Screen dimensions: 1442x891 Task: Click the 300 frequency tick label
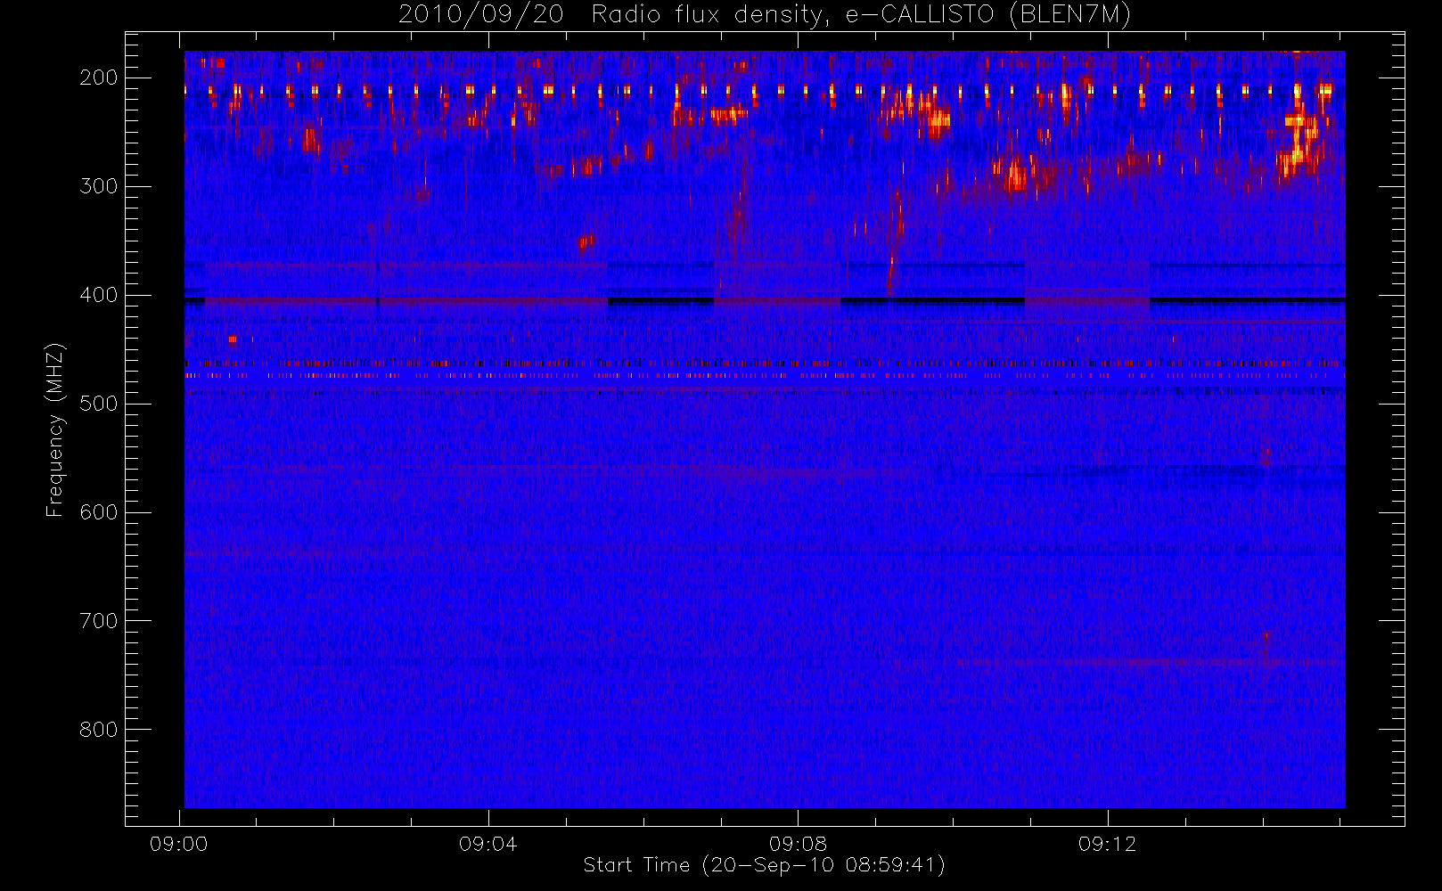pos(99,186)
